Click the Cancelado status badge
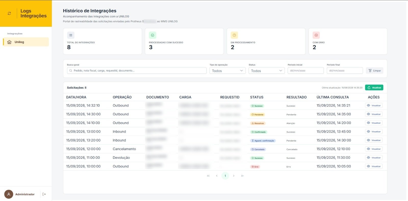The image size is (408, 201). (x=258, y=149)
